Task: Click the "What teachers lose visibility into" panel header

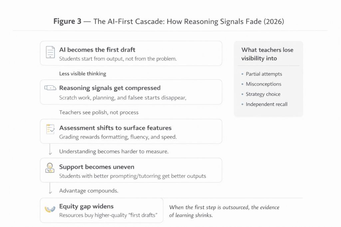Action: 267,54
